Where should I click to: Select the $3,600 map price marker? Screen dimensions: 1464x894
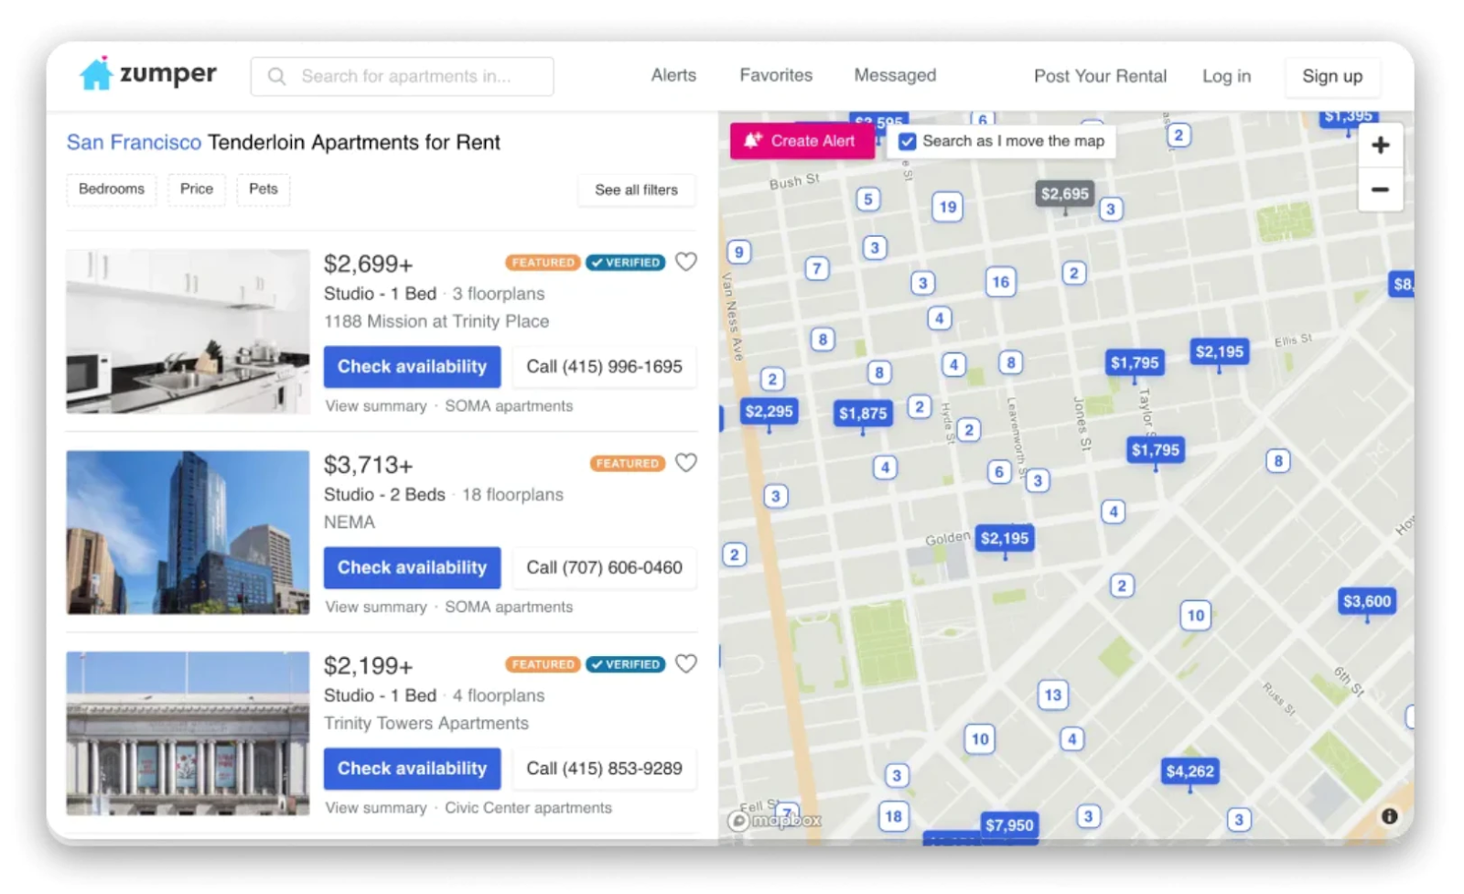1366,601
